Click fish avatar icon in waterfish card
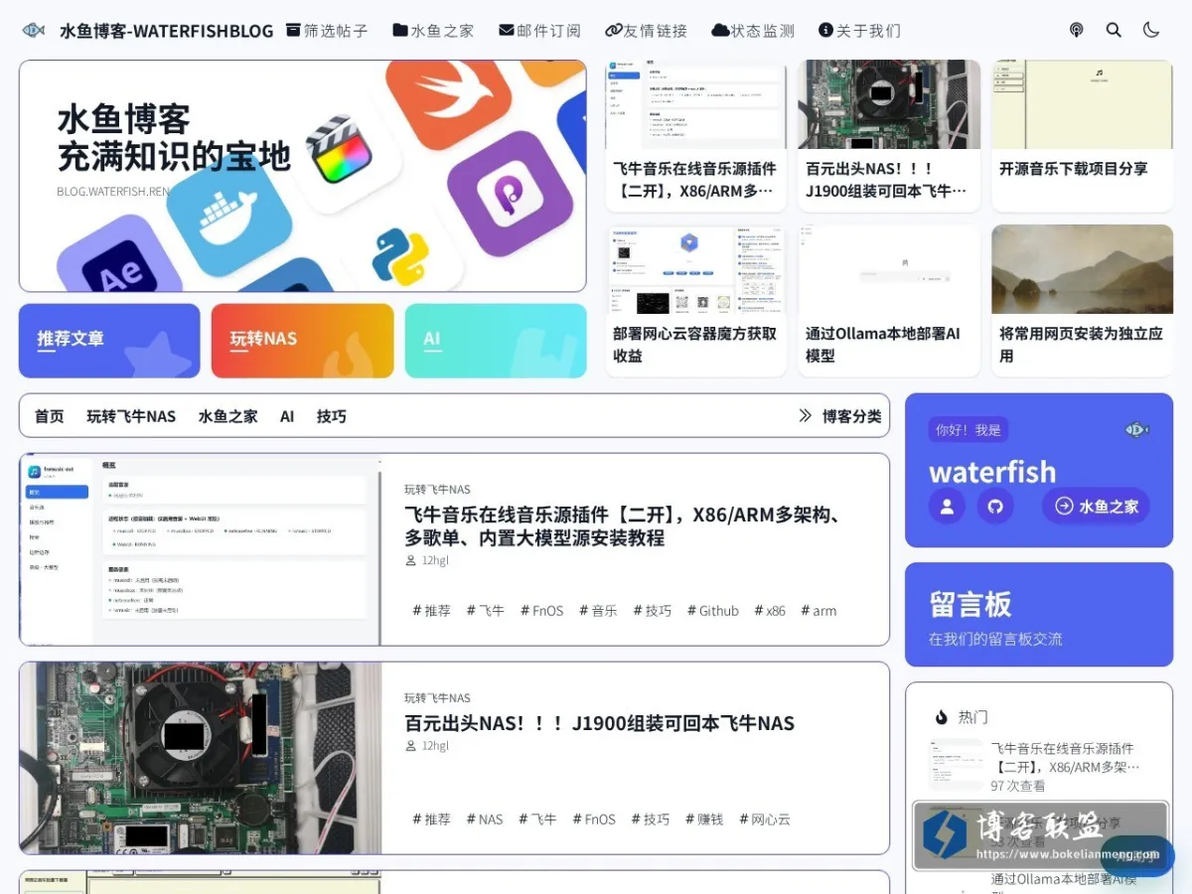Screen dimensions: 1192x894 [x=1136, y=430]
